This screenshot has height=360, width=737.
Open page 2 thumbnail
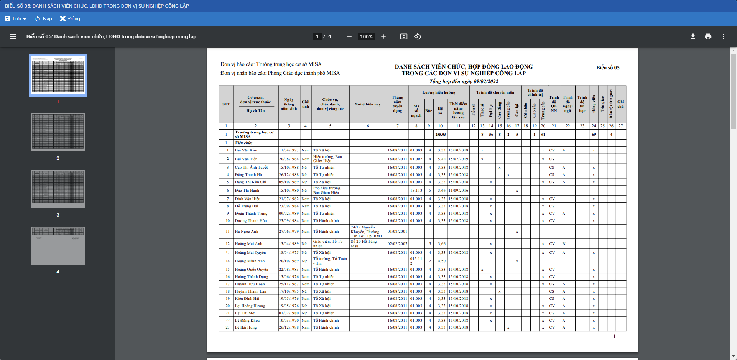pyautogui.click(x=58, y=132)
